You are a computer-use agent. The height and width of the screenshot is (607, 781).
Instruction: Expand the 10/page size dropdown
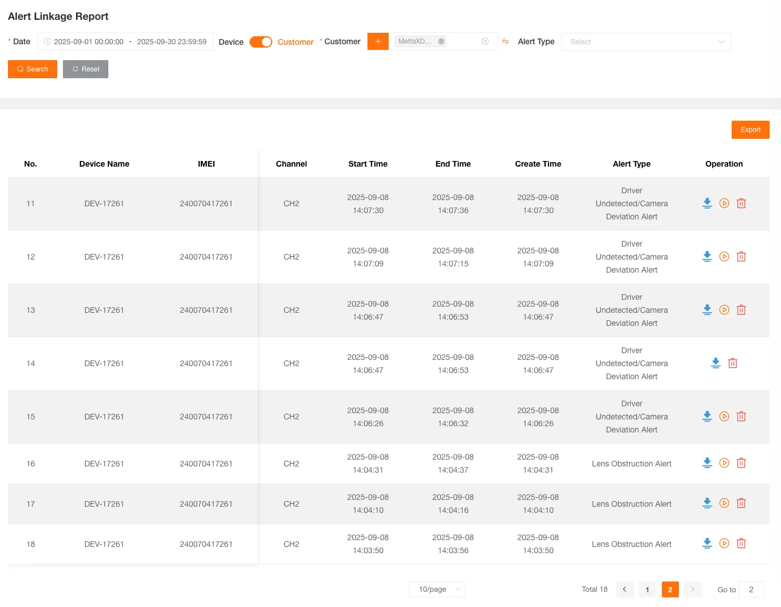pos(437,589)
